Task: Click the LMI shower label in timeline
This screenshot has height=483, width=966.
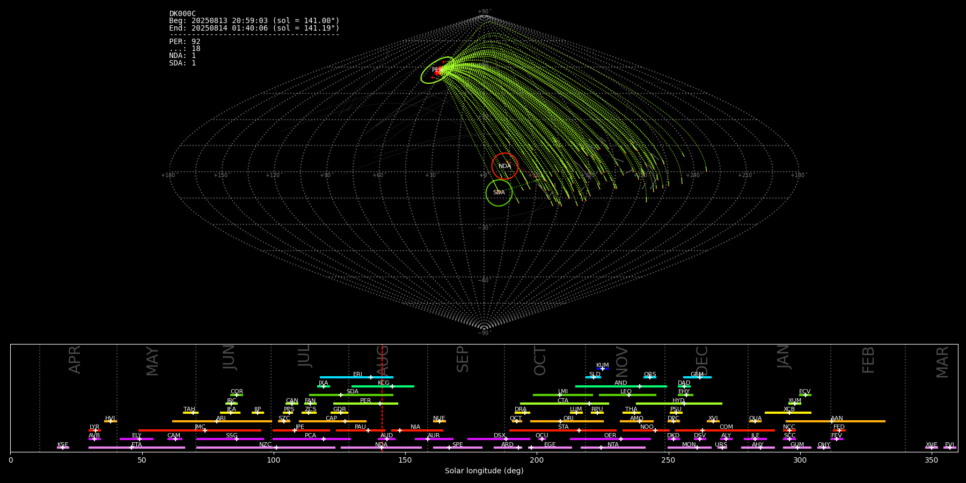Action: click(562, 392)
